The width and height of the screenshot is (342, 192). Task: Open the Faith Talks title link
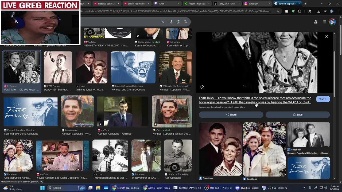pos(255,100)
